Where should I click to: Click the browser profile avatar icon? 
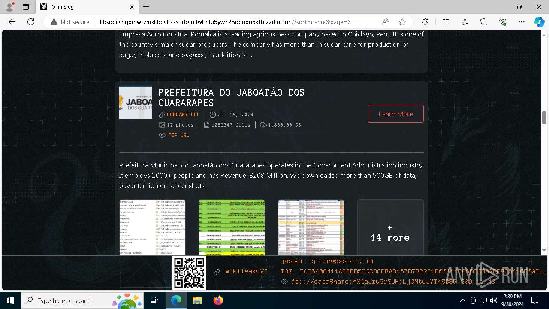coord(9,7)
